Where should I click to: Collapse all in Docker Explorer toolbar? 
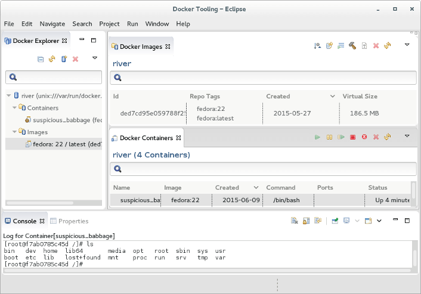(x=41, y=59)
